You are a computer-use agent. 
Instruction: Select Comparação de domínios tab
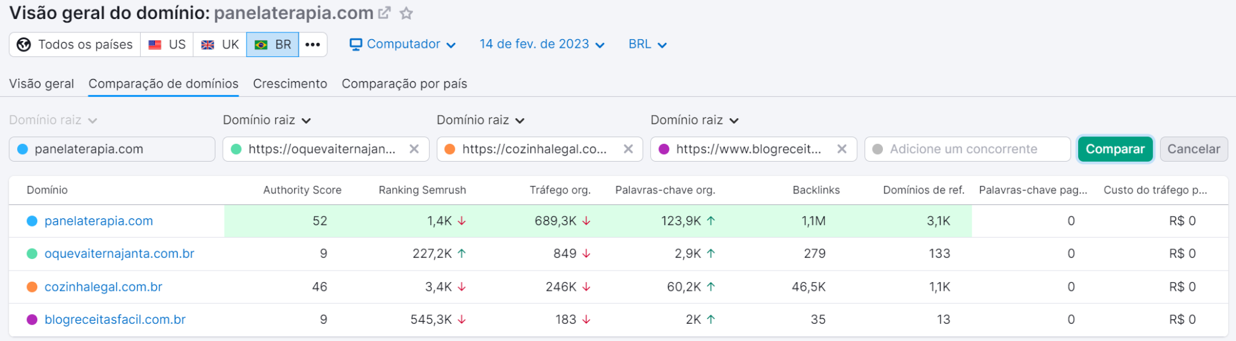[x=163, y=84]
